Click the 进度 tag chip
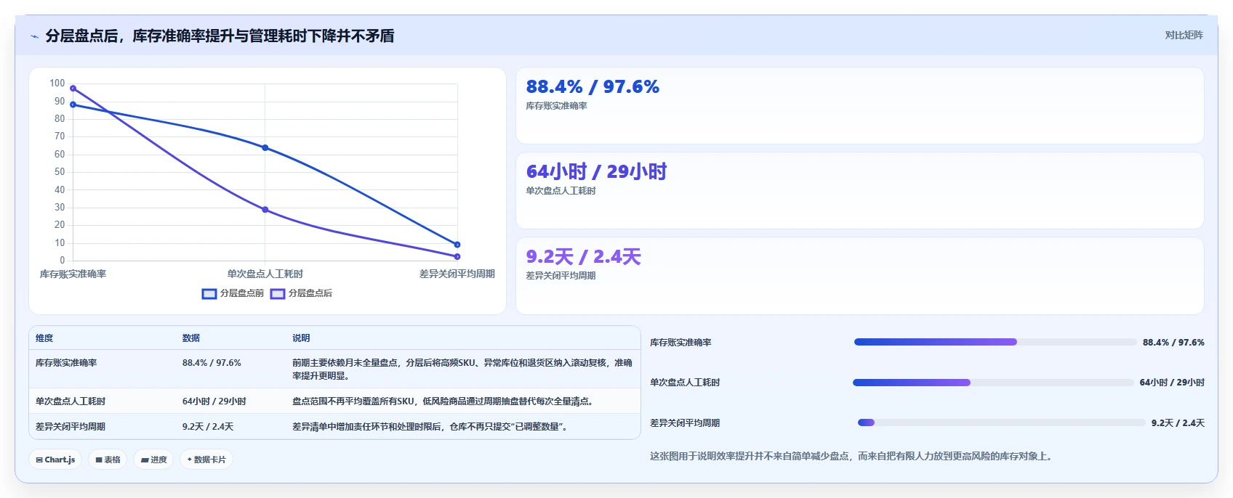Viewport: 1233px width, 498px height. pyautogui.click(x=153, y=460)
